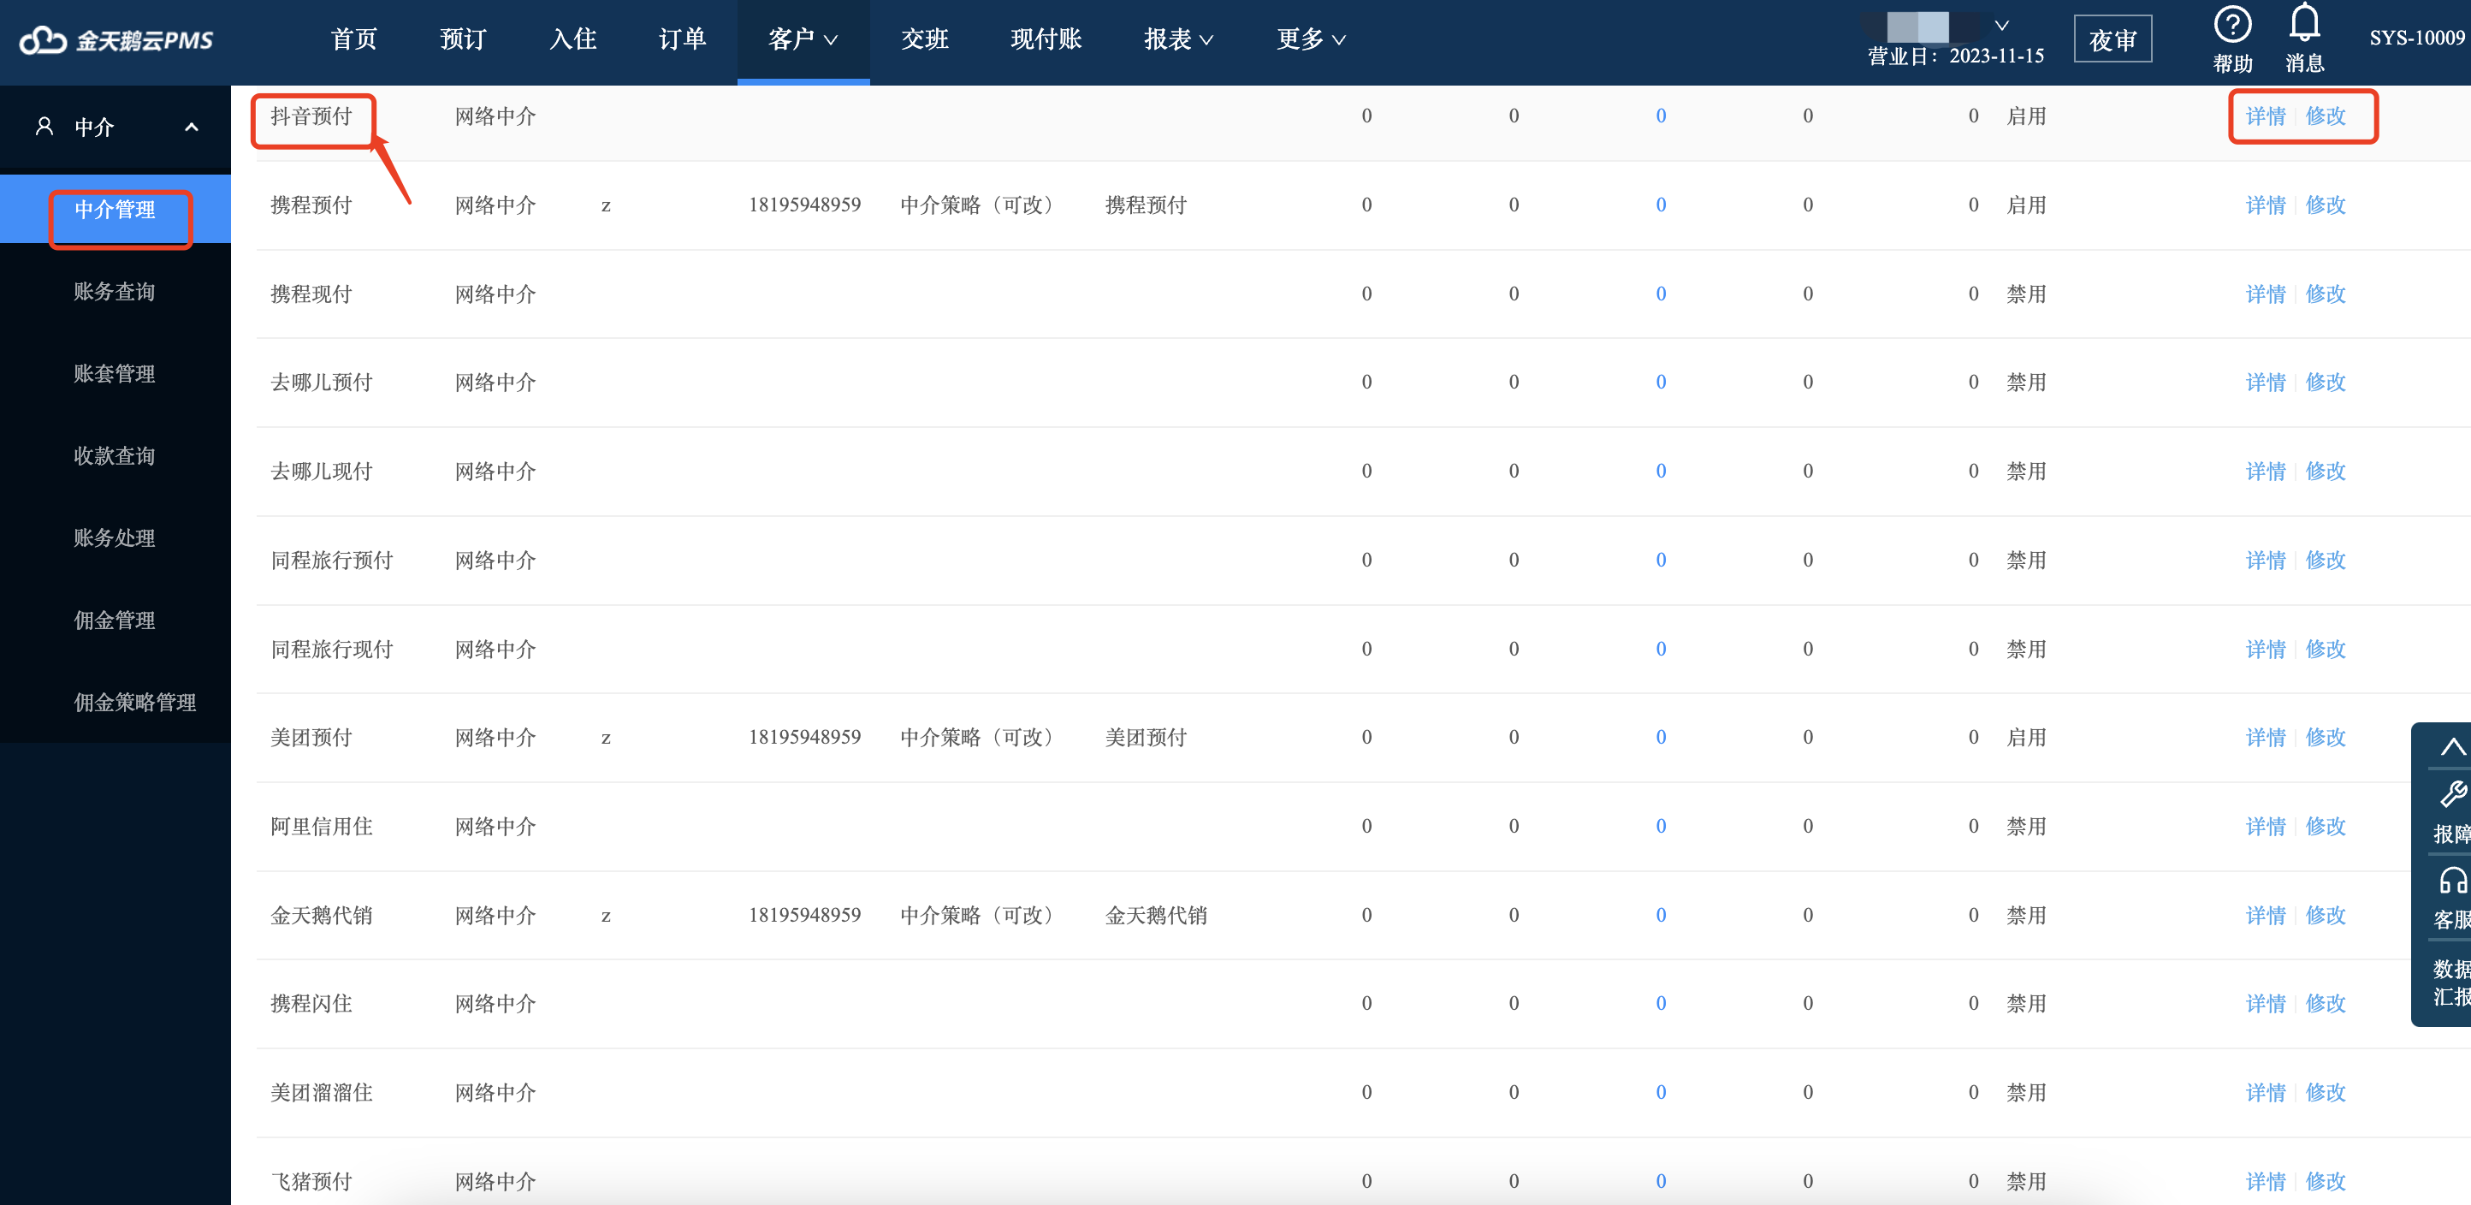Open 详情 for 美团溜溜住 row
This screenshot has width=2471, height=1205.
[2265, 1093]
